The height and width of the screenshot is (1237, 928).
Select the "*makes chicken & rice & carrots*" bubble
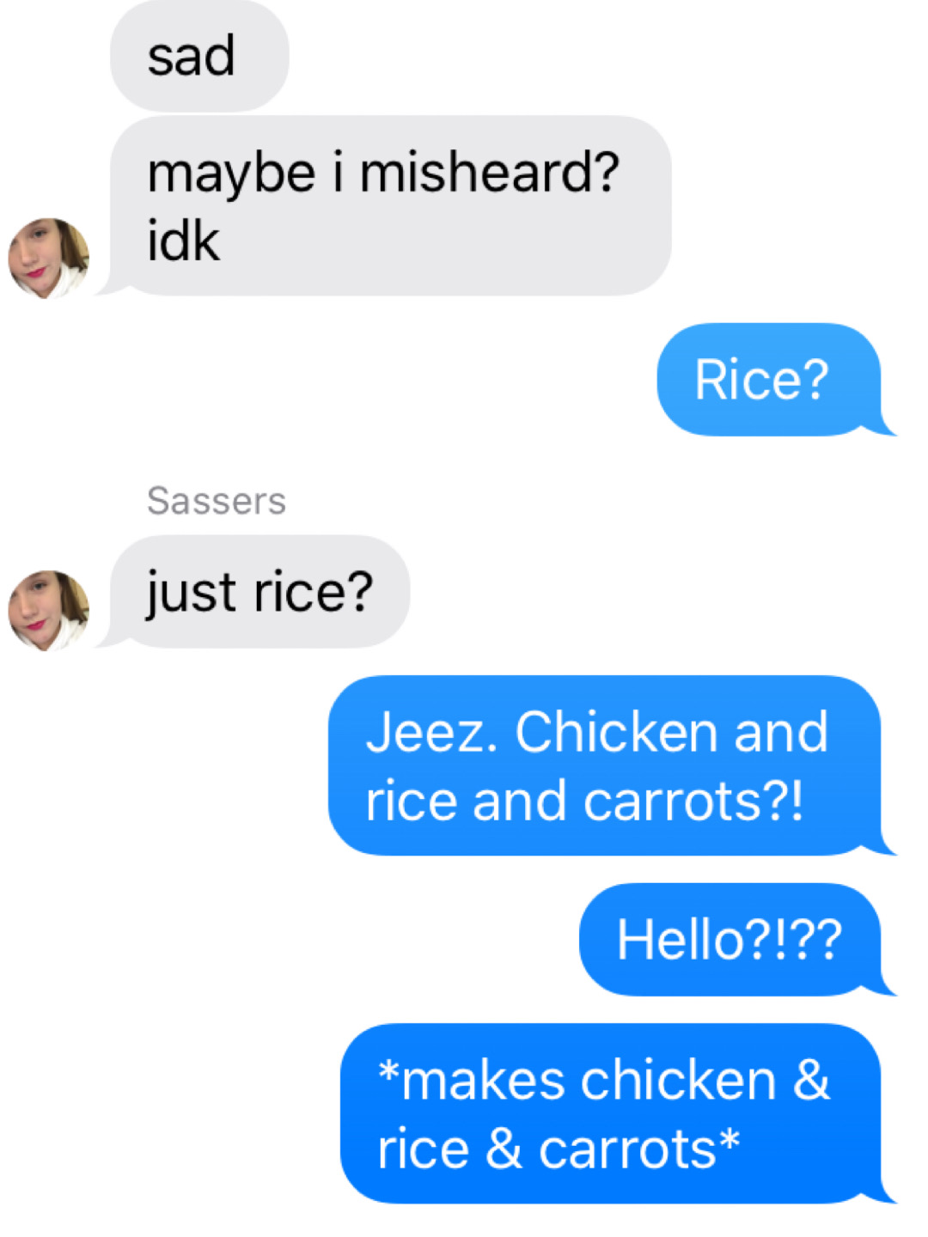[x=610, y=1113]
